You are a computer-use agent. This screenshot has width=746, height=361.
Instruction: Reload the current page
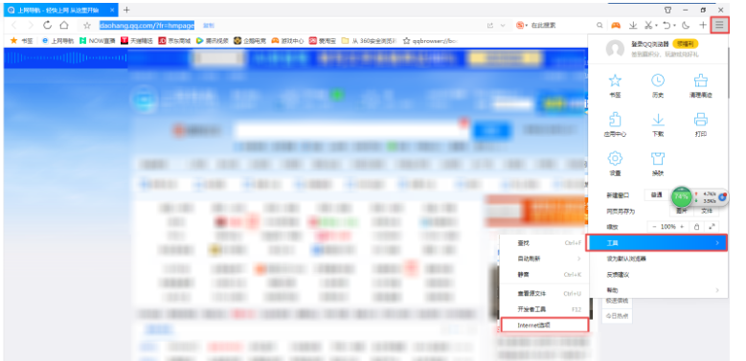pos(47,25)
